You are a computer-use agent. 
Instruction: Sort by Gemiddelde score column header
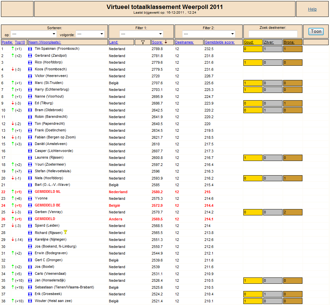pos(220,42)
